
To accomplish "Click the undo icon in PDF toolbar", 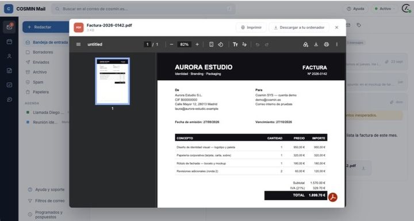I will click(x=258, y=44).
